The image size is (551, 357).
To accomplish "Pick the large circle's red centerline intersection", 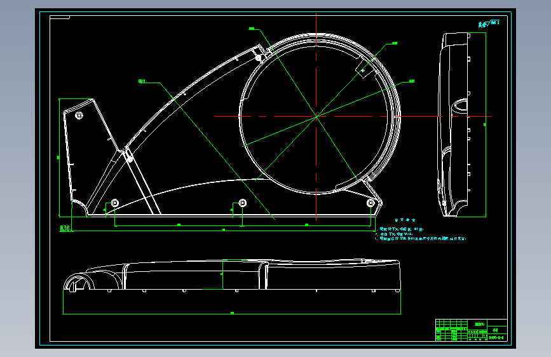I will click(x=316, y=117).
